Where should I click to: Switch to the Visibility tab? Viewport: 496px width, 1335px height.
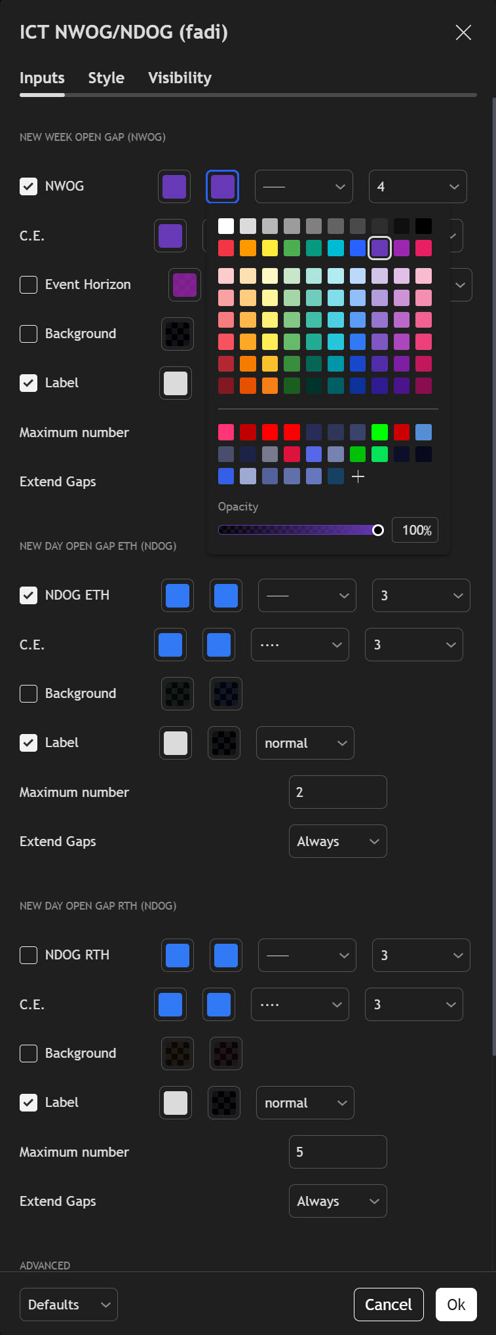[x=180, y=78]
